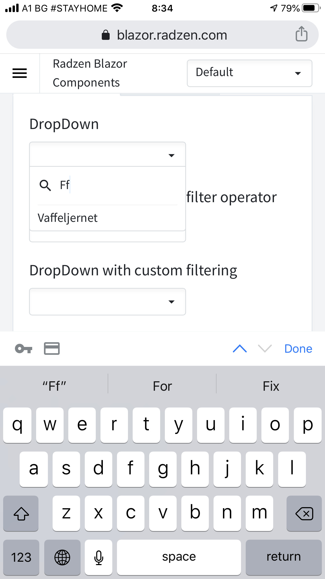Tap the browser share icon
Image resolution: width=325 pixels, height=579 pixels.
coord(301,34)
